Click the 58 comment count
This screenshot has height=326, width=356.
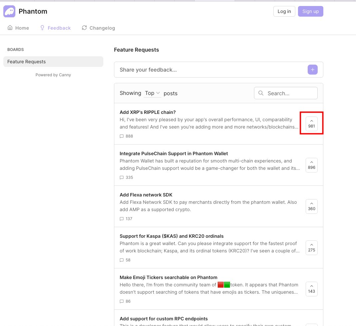(x=128, y=260)
